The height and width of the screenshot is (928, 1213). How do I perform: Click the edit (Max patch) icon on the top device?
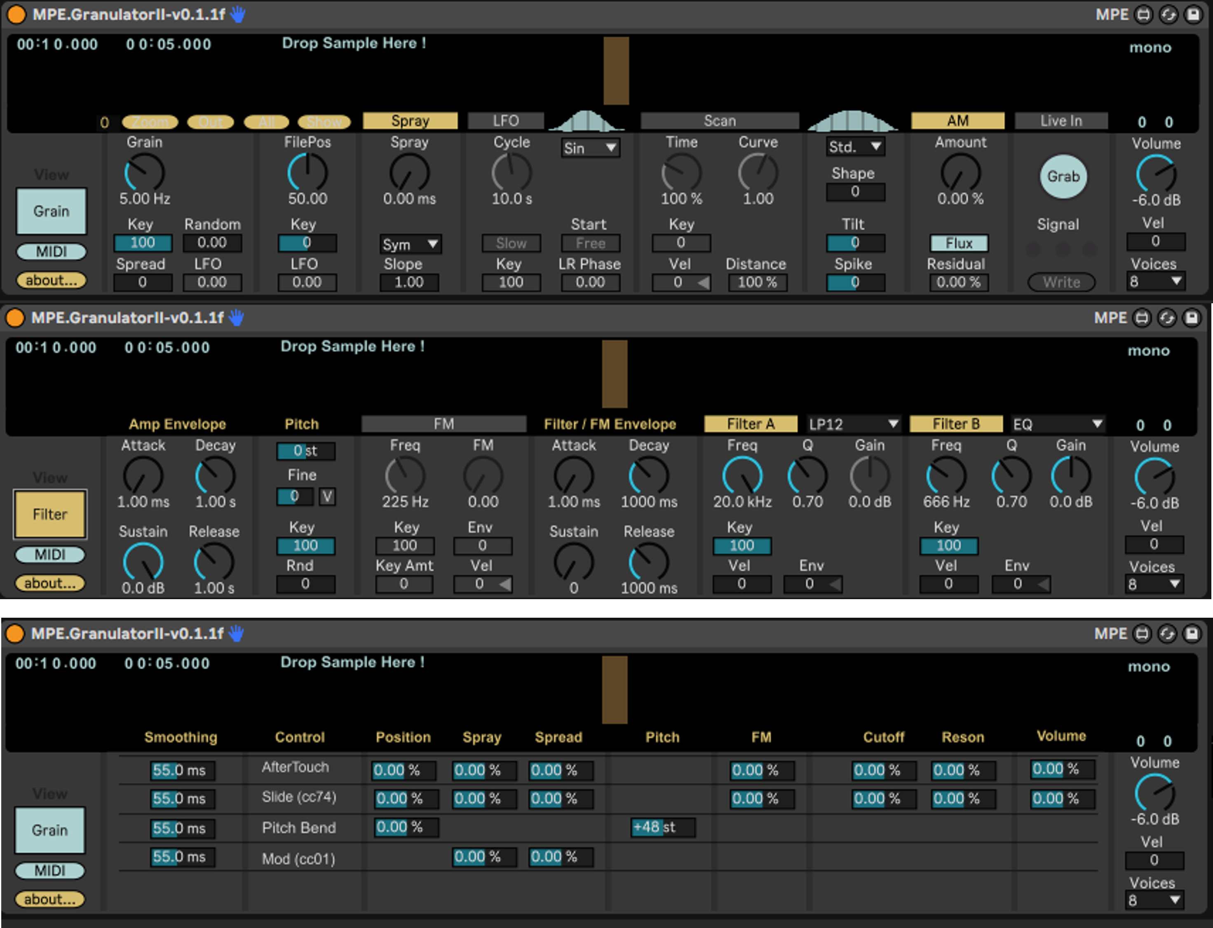(1143, 14)
